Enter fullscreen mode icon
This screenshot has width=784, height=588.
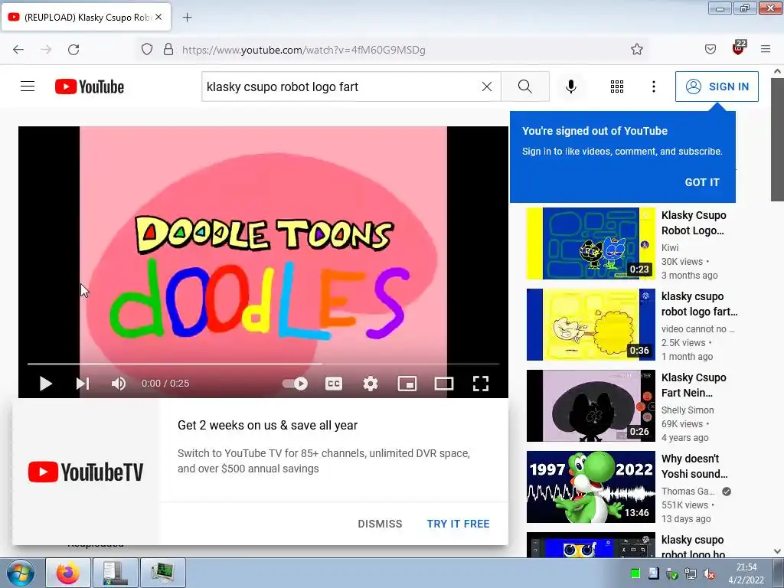(481, 384)
